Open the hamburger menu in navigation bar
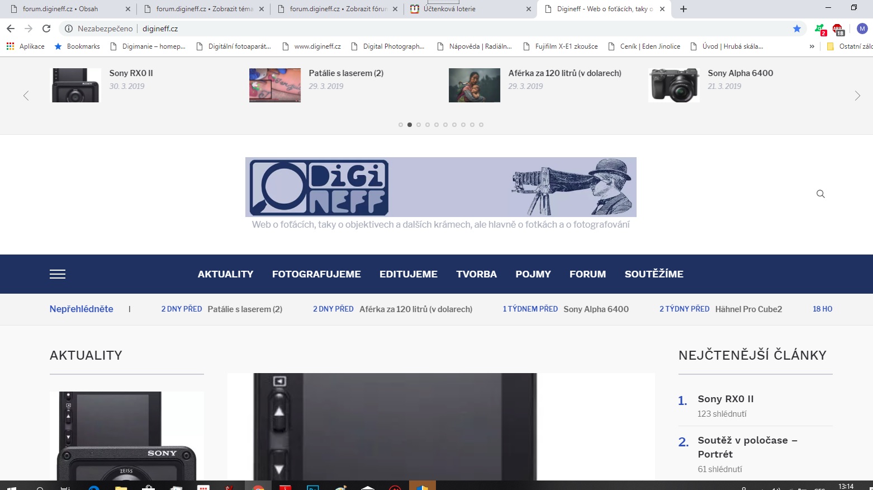The width and height of the screenshot is (873, 490). [x=58, y=274]
